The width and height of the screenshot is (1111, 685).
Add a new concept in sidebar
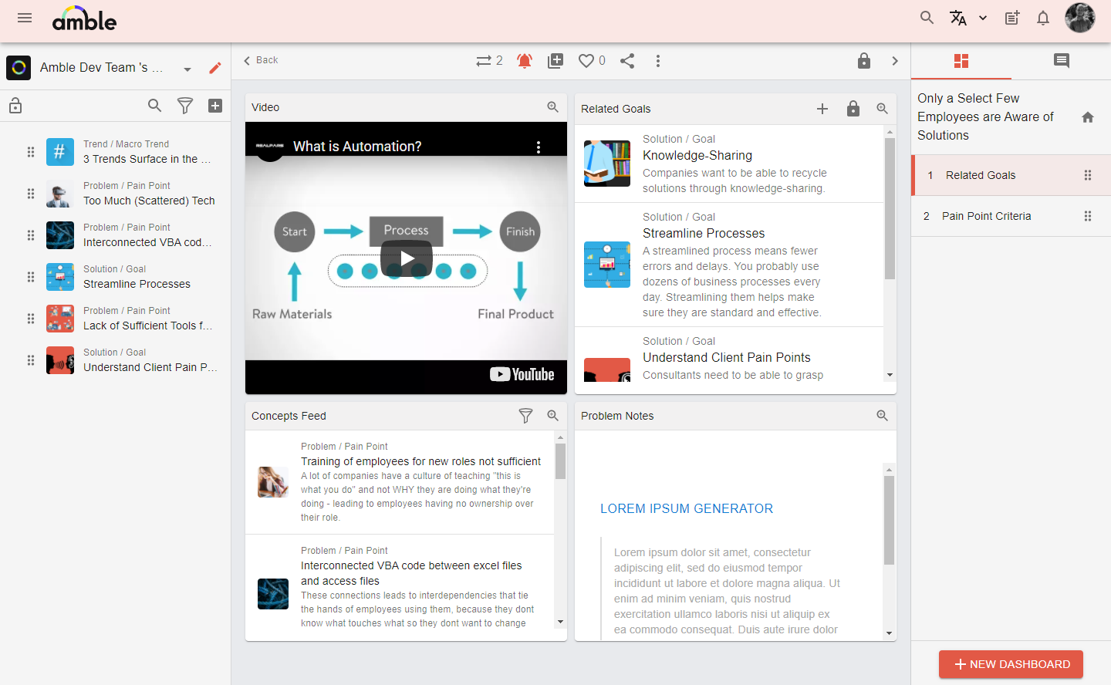pos(215,106)
